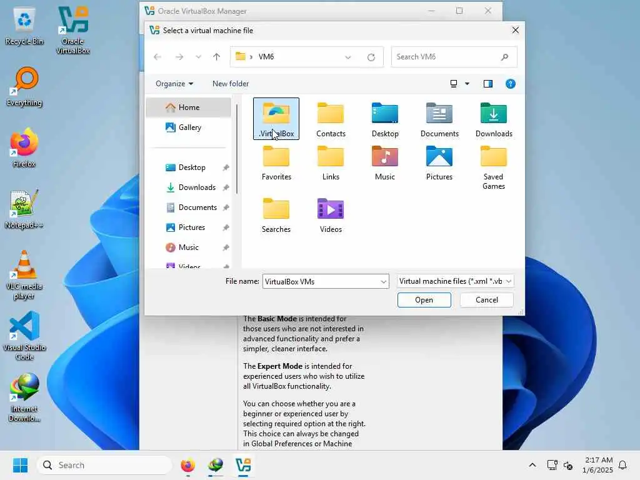Open file dialog help
The height and width of the screenshot is (480, 640).
tap(510, 84)
